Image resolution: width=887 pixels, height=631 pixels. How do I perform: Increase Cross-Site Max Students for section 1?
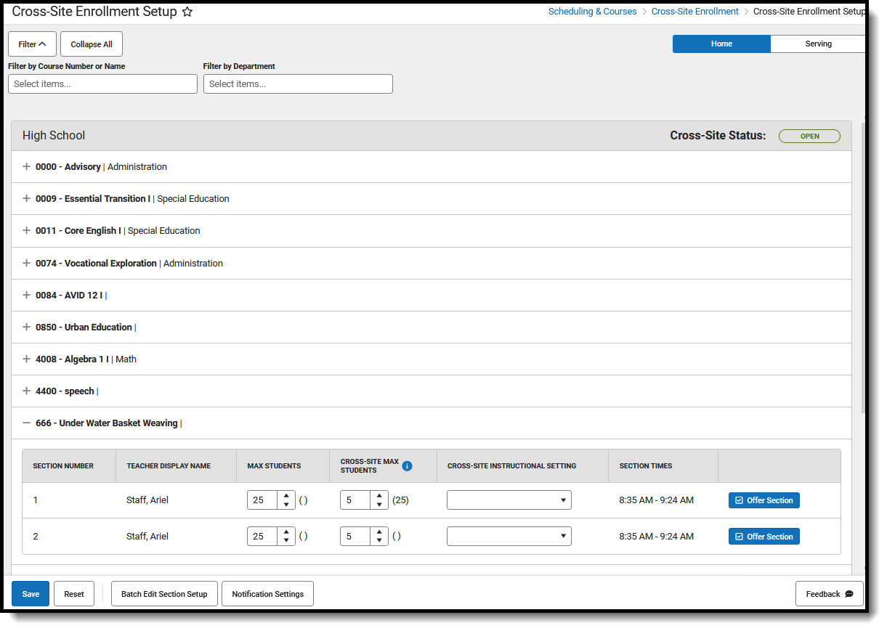coord(379,496)
